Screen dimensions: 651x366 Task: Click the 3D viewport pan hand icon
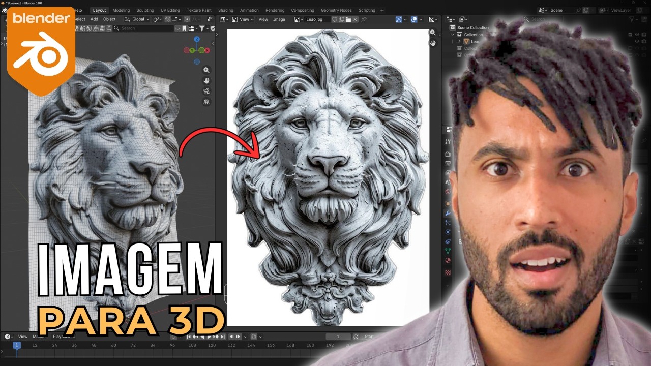206,81
